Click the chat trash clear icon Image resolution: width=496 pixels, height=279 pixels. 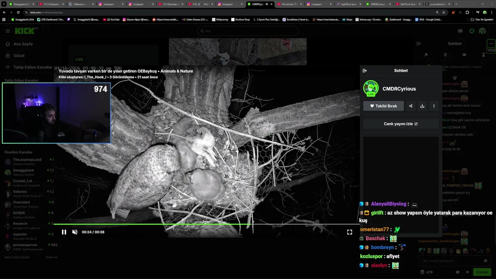pyautogui.click(x=445, y=55)
